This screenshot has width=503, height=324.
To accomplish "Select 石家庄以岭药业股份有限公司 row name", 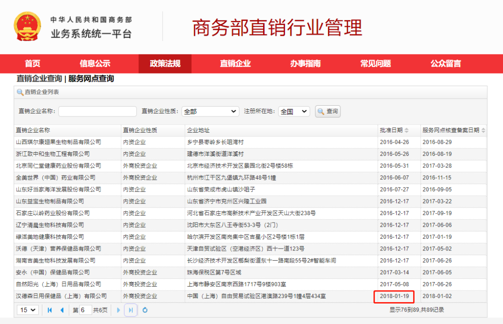I will pyautogui.click(x=53, y=213).
